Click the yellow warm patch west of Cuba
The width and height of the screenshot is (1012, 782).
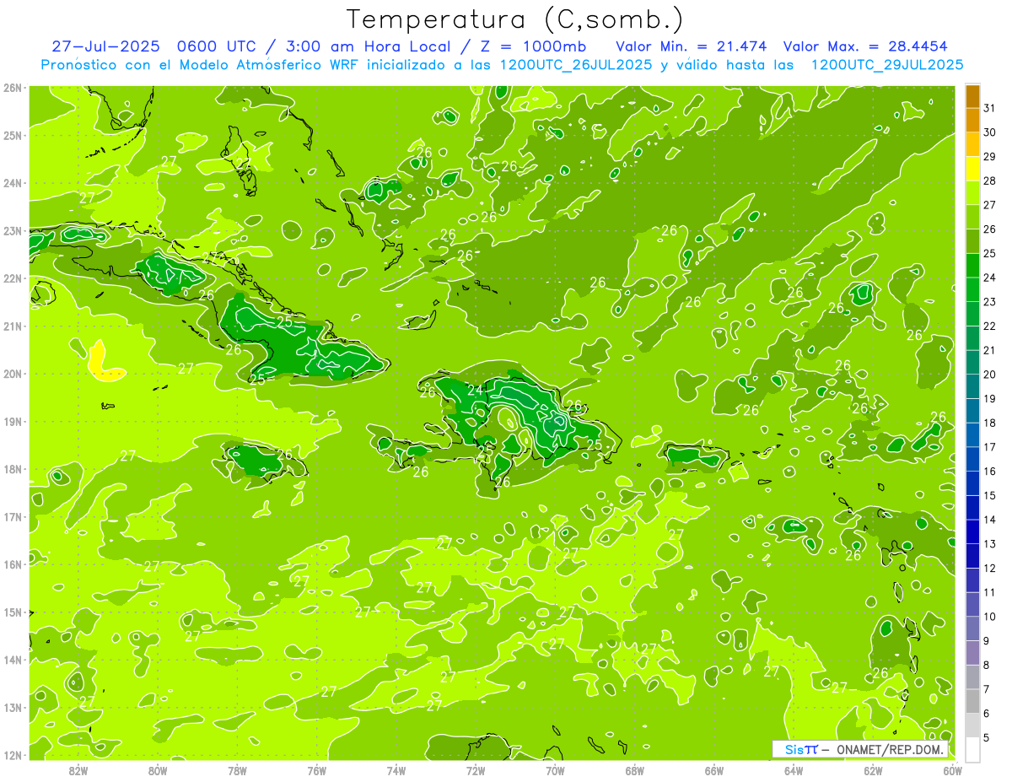point(104,363)
